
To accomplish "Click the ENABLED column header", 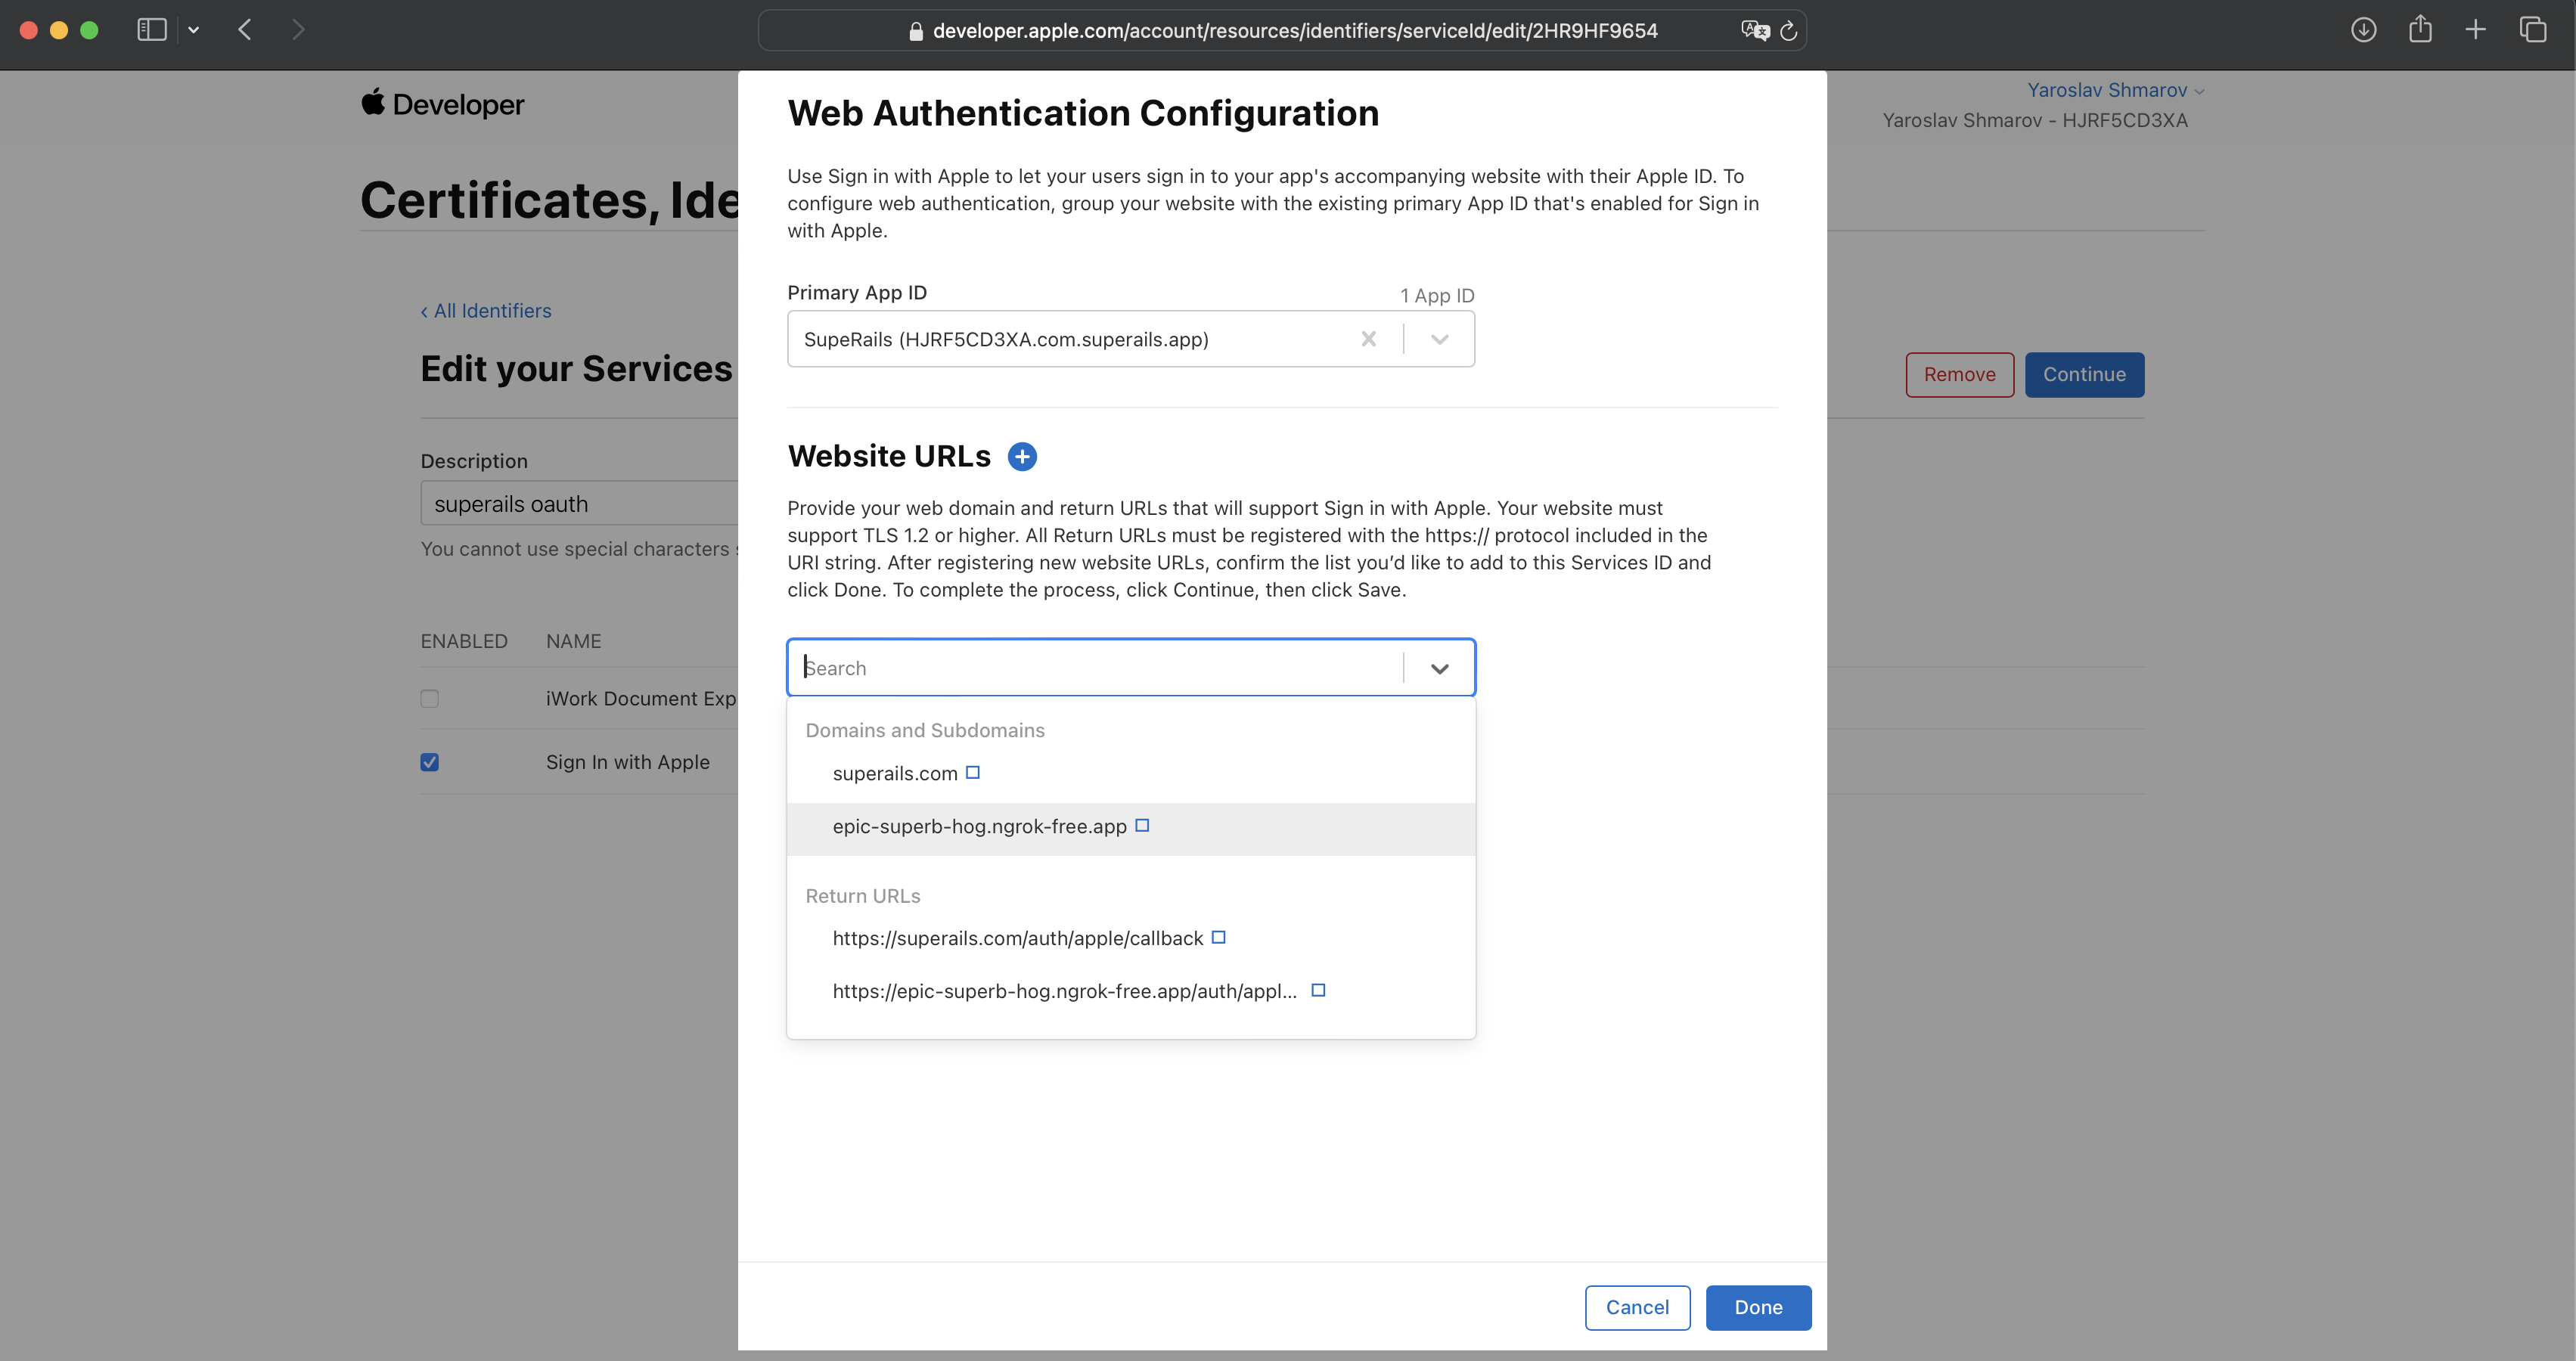I will (464, 642).
